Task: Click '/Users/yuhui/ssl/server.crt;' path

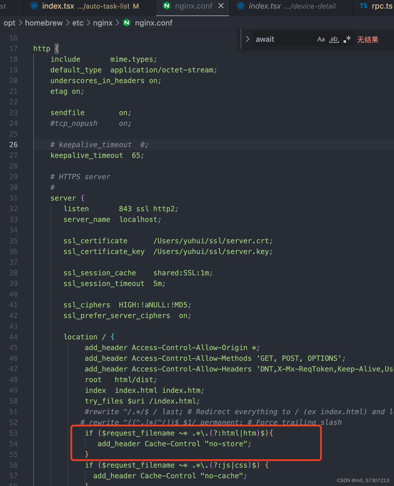Action: [213, 241]
